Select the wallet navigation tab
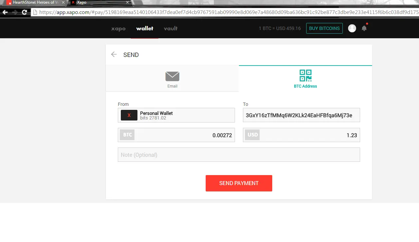419x242 pixels. pyautogui.click(x=145, y=28)
